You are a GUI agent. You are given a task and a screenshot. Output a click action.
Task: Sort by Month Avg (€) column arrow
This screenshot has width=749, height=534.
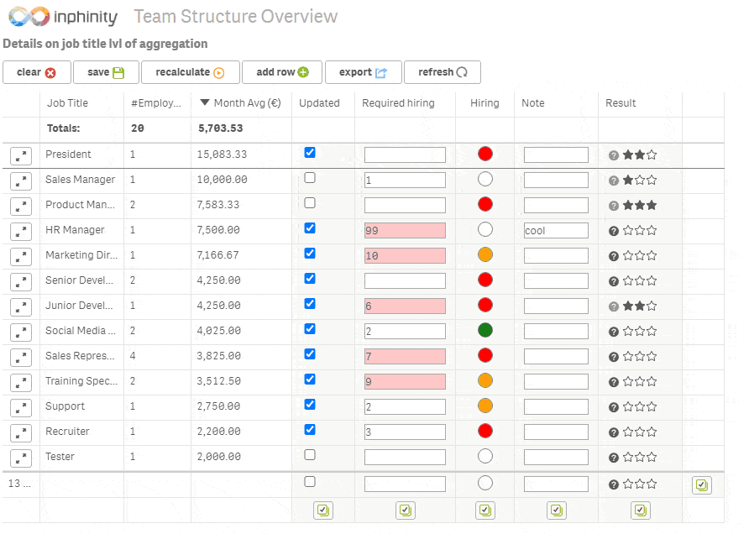click(x=204, y=102)
